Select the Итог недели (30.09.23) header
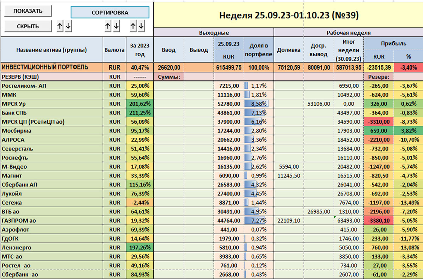Screen dimensions: 423x279 (x=348, y=50)
